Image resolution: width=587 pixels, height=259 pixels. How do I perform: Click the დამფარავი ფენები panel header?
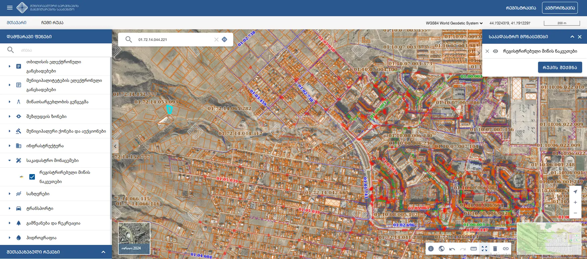click(x=56, y=37)
